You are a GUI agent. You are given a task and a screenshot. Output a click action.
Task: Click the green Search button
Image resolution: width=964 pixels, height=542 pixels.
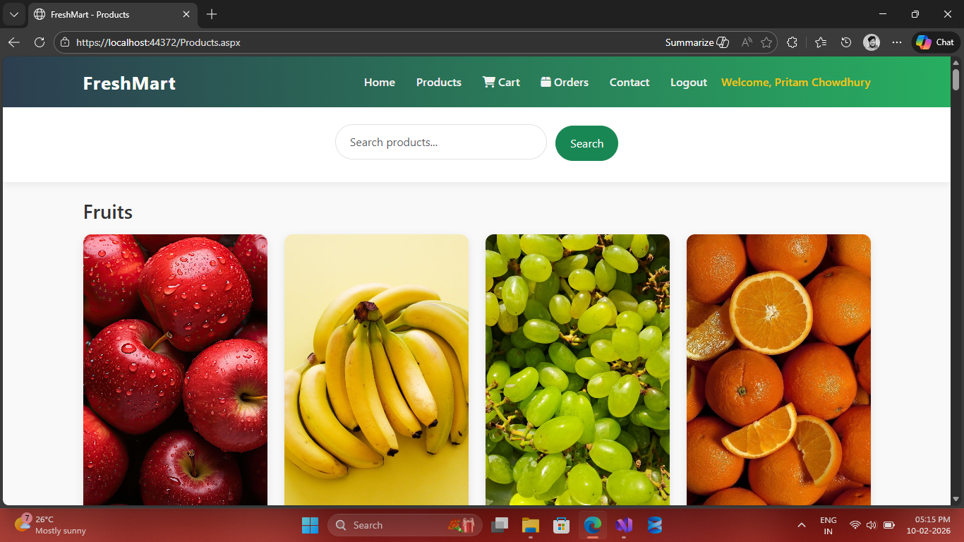[x=586, y=143]
